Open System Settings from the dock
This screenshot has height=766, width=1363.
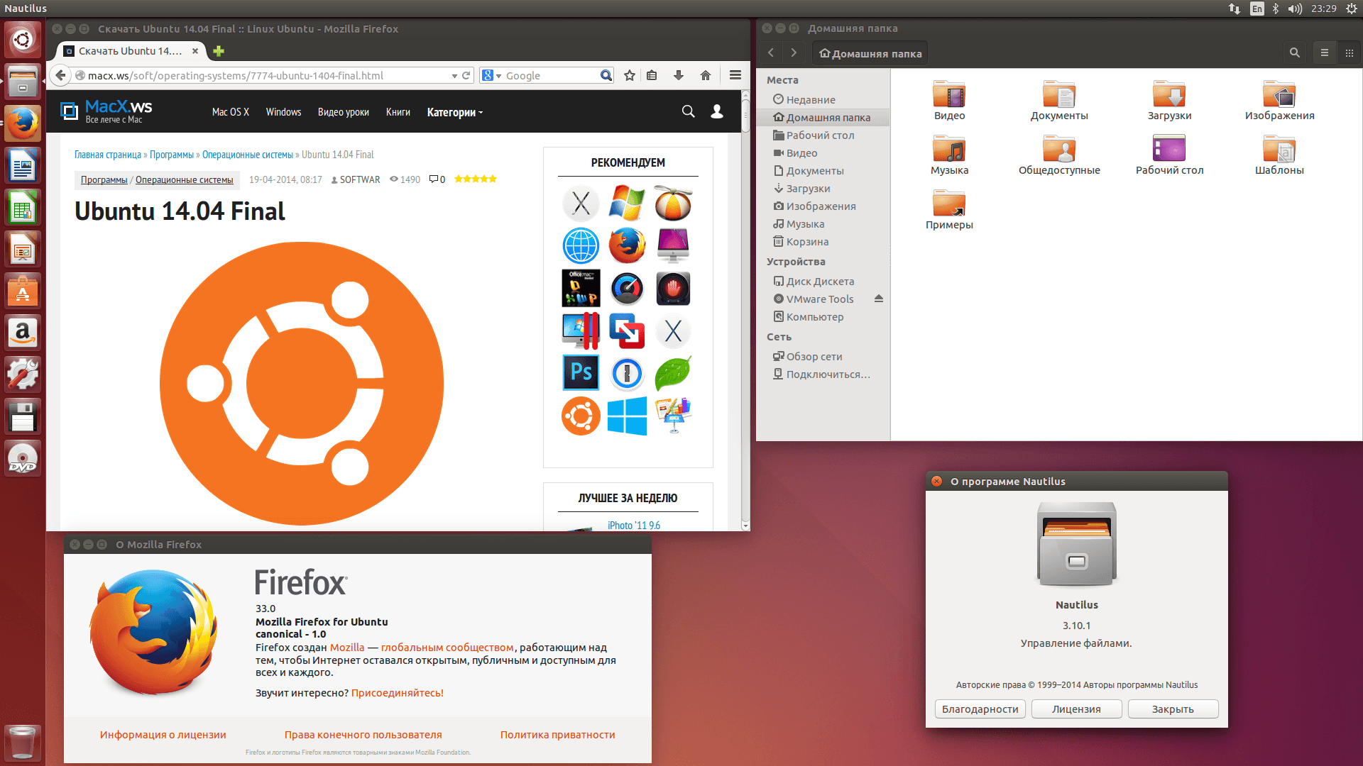(x=23, y=374)
